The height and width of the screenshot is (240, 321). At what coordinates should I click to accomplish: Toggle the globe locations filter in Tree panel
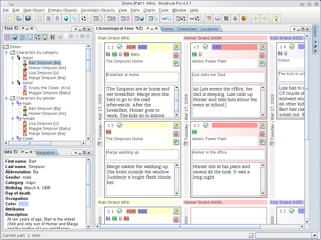pyautogui.click(x=15, y=37)
